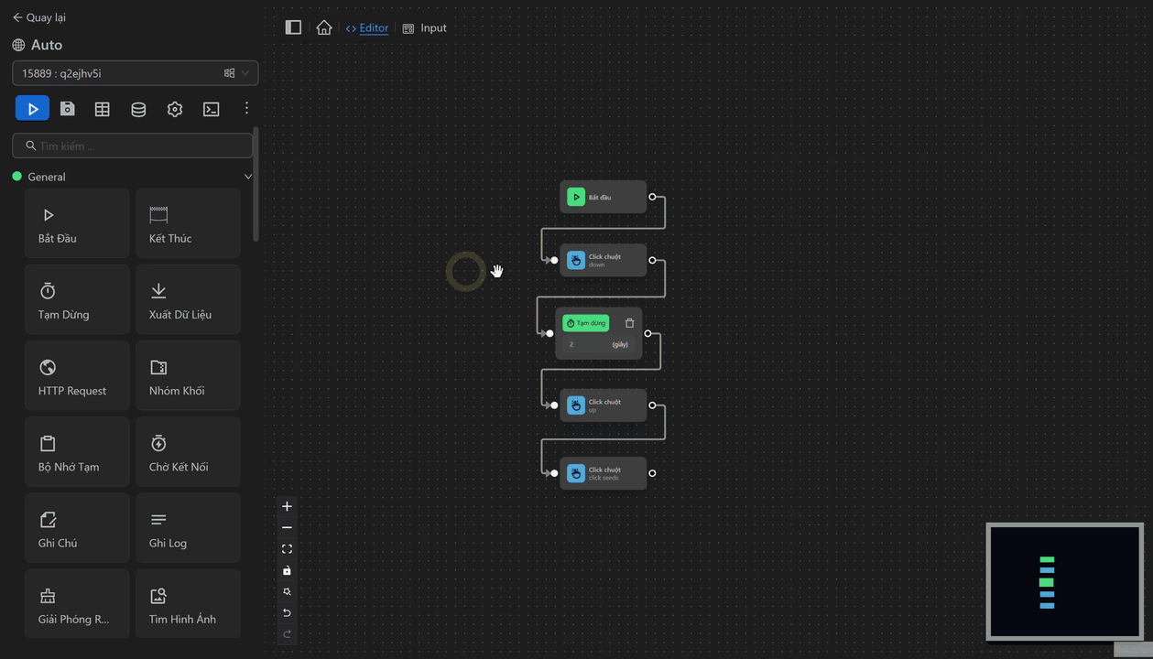Screen dimensions: 1153x659
Task: Go back via Quay lại link
Action: (38, 17)
